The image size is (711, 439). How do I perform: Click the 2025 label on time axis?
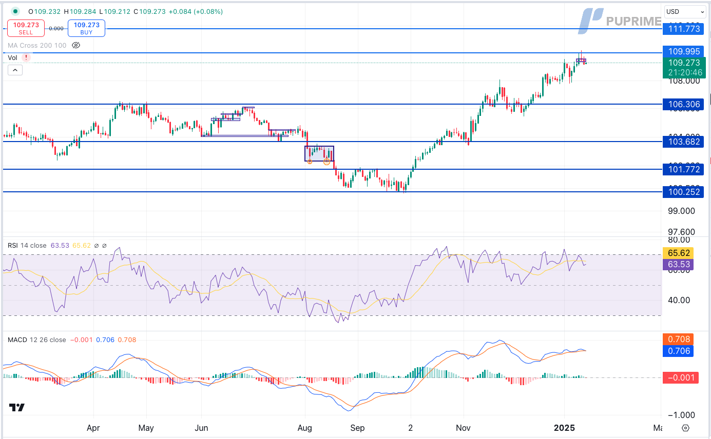point(565,428)
